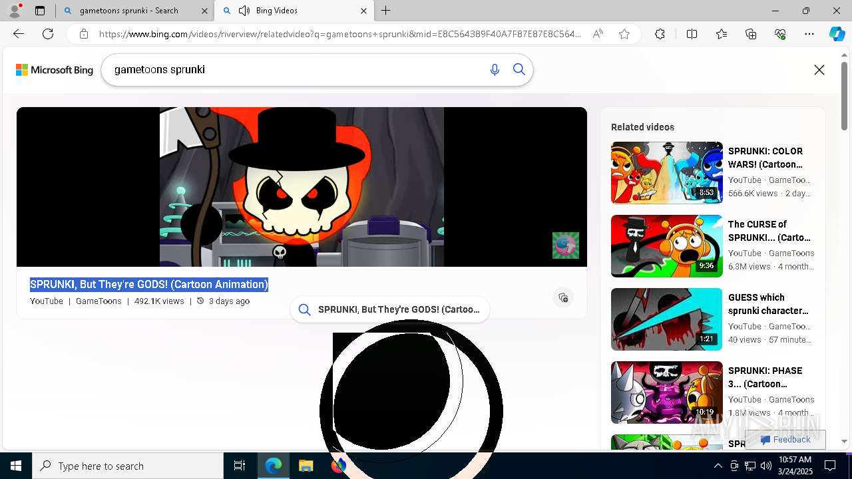Open the Collections panel

click(751, 34)
